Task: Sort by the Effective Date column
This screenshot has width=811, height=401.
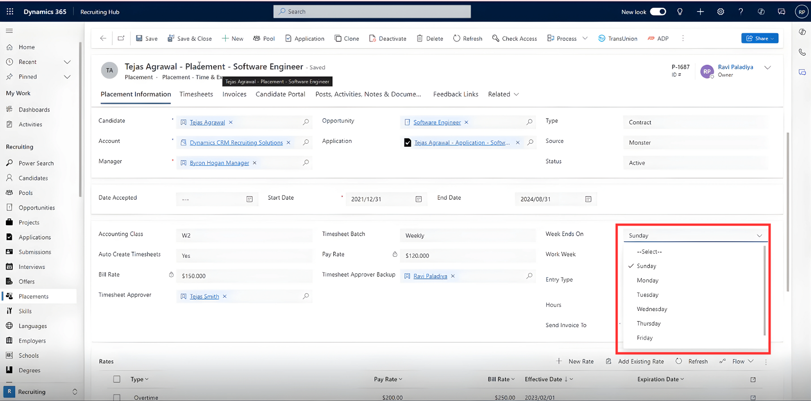Action: [549, 379]
